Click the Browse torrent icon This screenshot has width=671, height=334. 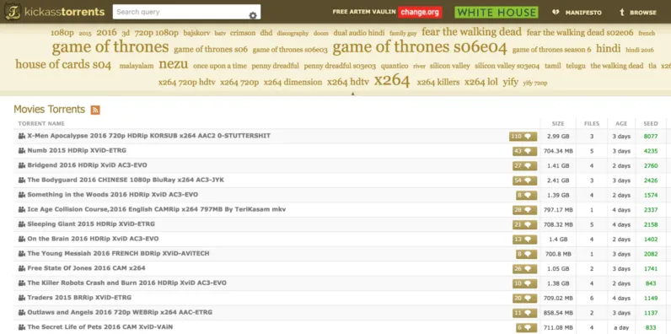point(622,13)
